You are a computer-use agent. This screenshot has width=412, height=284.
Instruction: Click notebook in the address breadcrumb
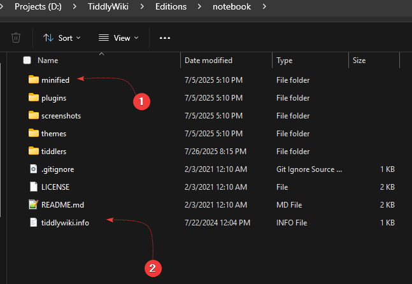click(x=232, y=6)
